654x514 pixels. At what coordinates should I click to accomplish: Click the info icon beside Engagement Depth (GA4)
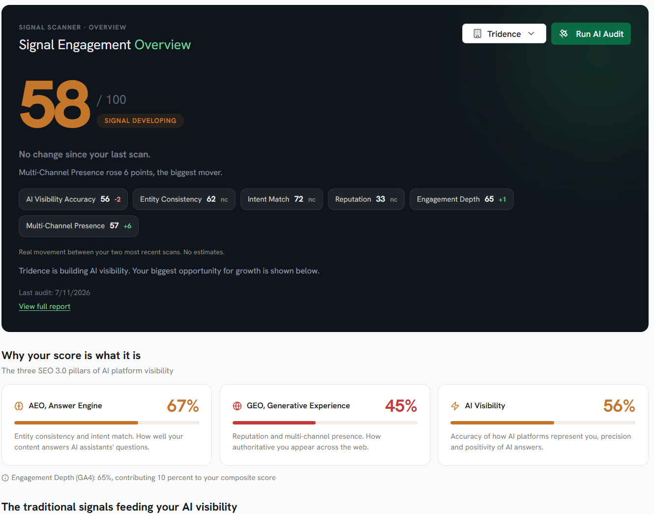pyautogui.click(x=5, y=478)
